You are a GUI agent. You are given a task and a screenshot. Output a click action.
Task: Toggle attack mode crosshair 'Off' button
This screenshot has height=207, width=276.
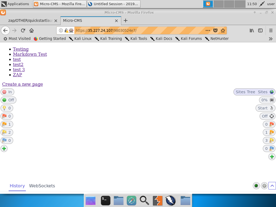click(x=267, y=116)
